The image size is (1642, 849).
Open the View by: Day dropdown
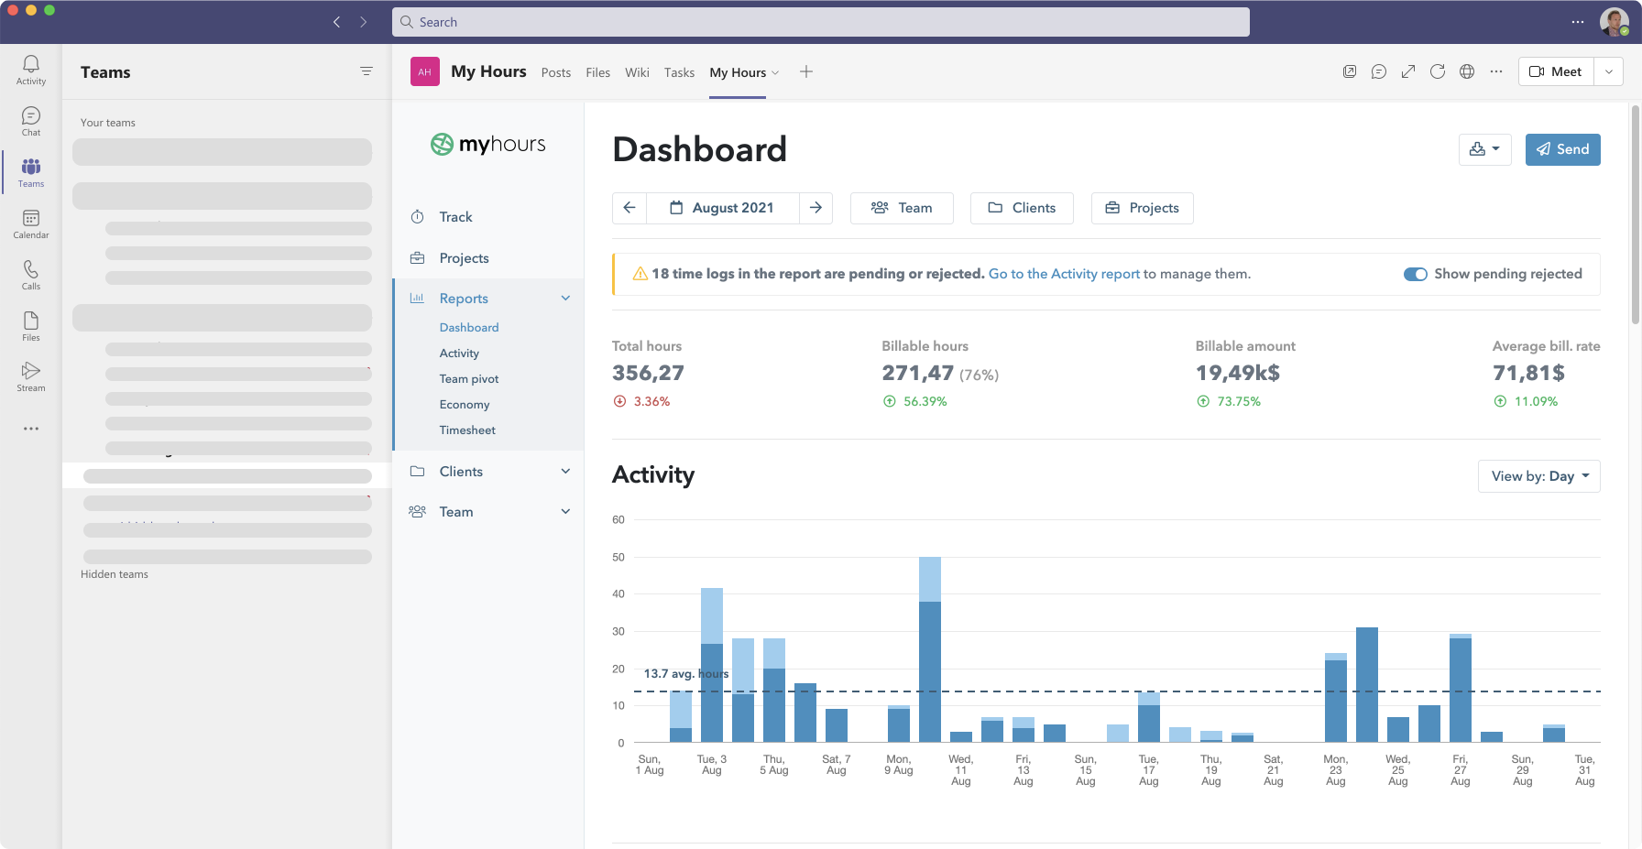click(x=1538, y=475)
